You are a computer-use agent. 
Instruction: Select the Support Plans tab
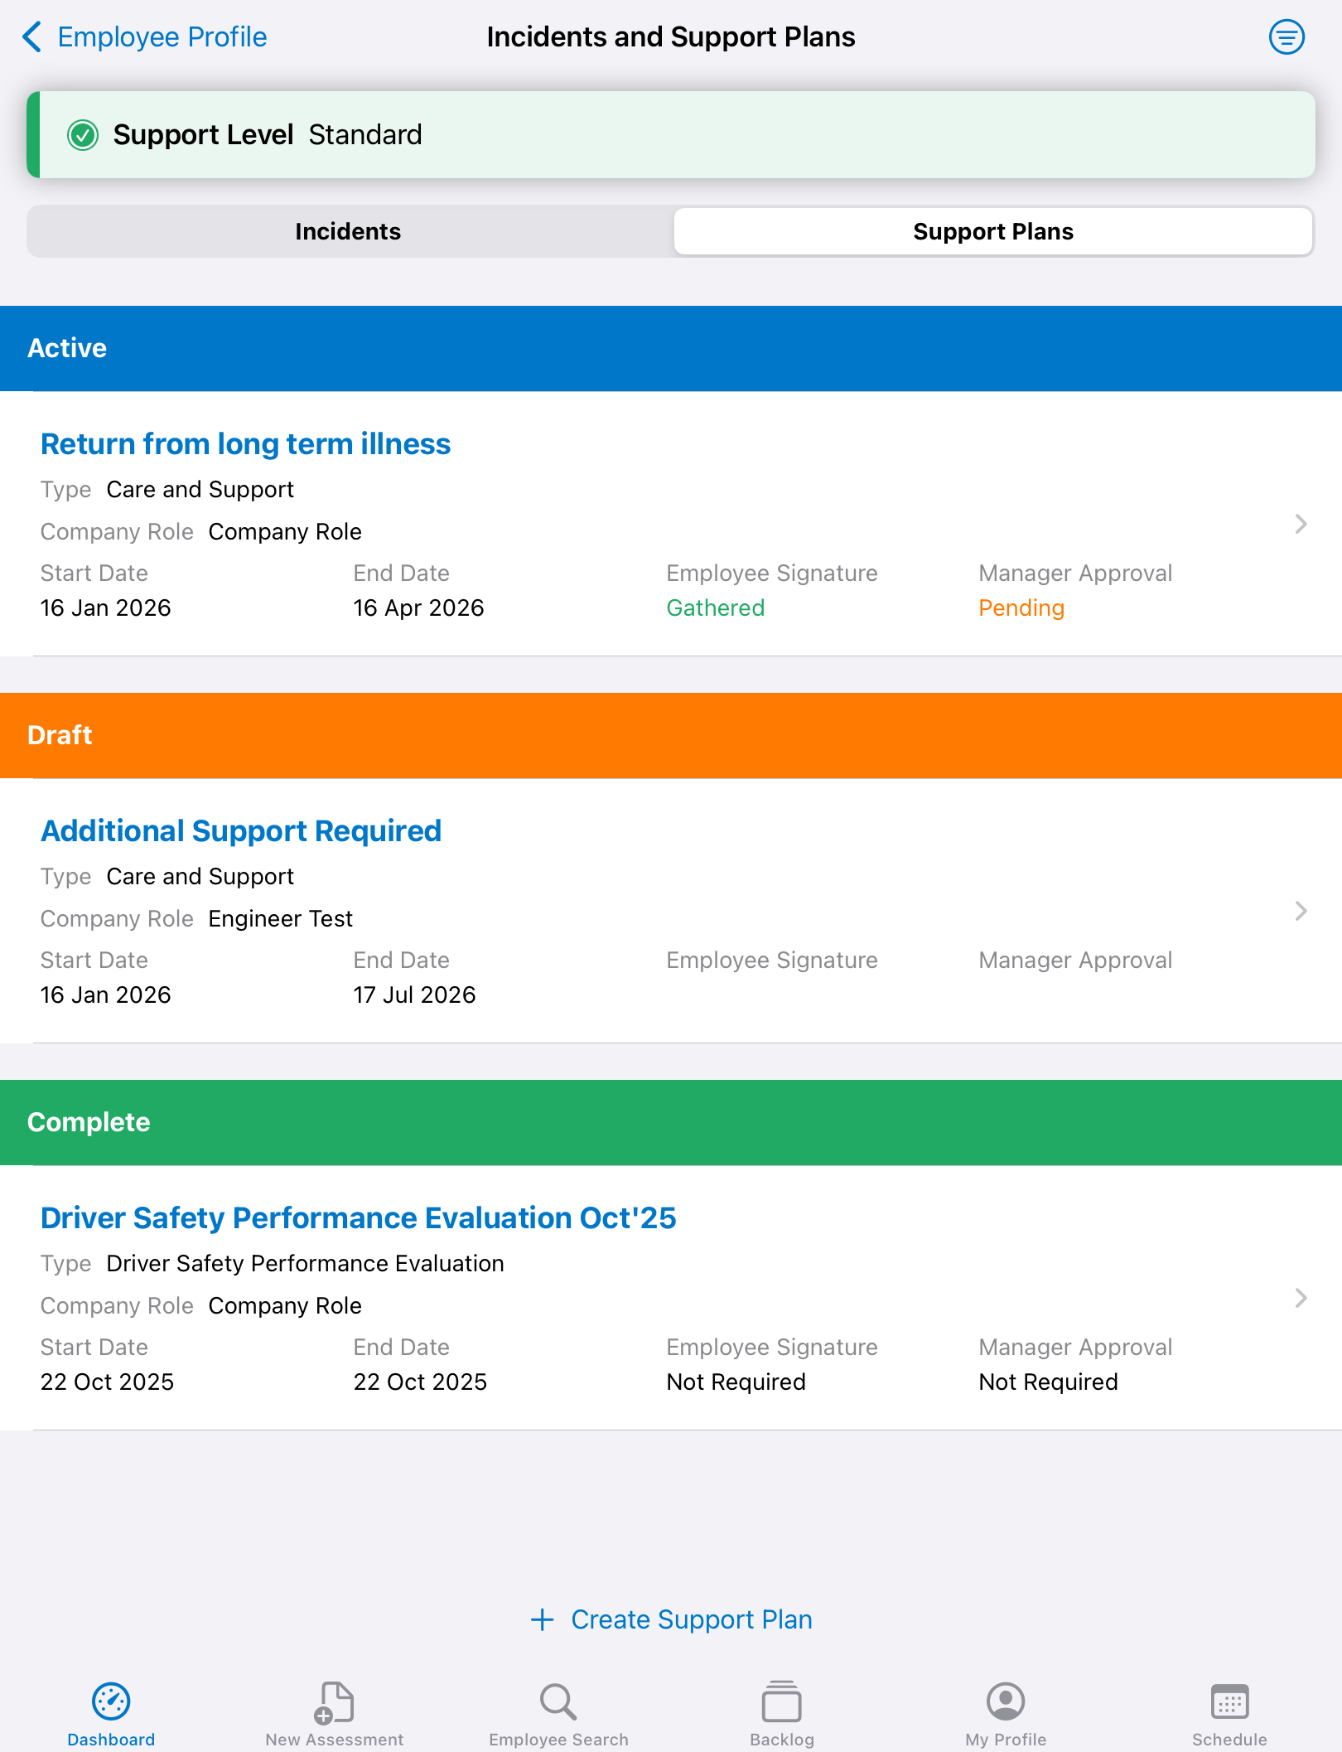993,231
